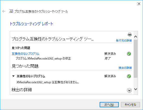Click the scrollbar down arrow
Screen dimensions: 143x110
136,89
